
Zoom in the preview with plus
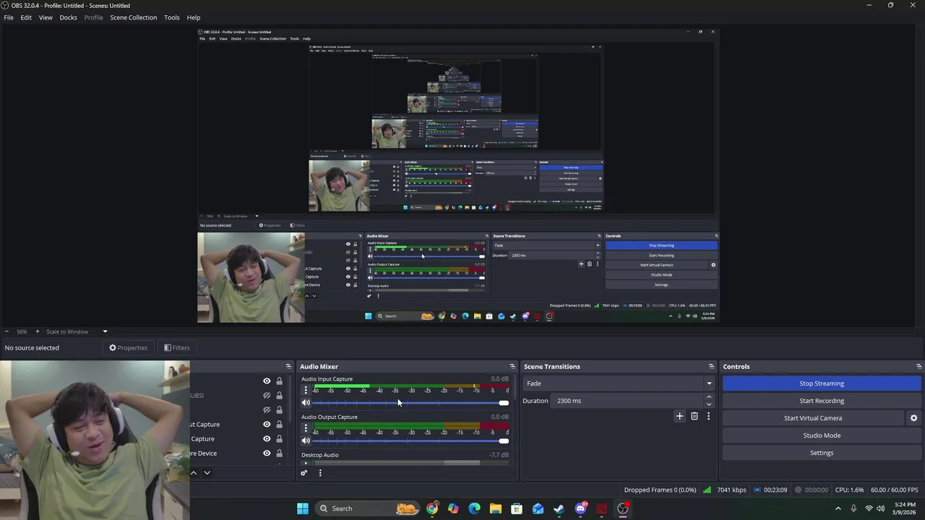coord(38,331)
